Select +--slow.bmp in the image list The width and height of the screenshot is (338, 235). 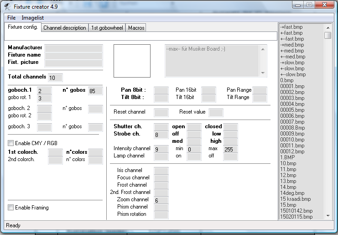[x=293, y=74]
